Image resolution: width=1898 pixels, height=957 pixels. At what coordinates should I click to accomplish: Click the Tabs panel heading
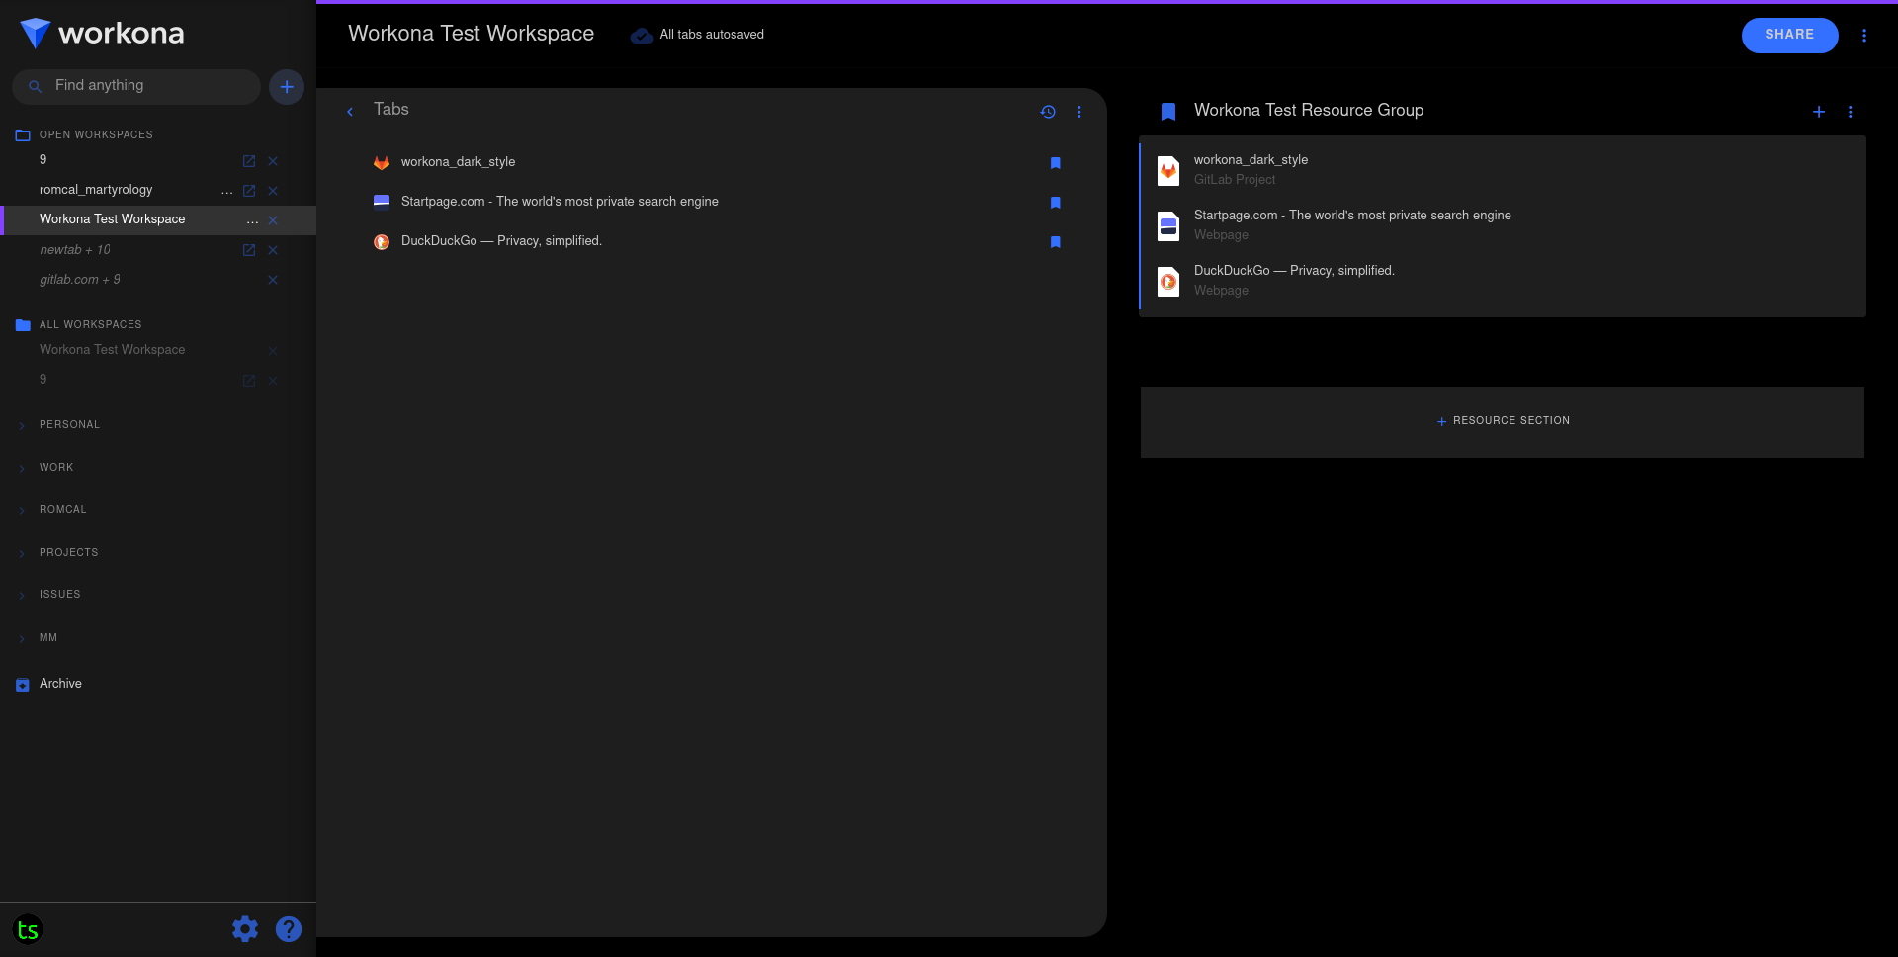391,110
